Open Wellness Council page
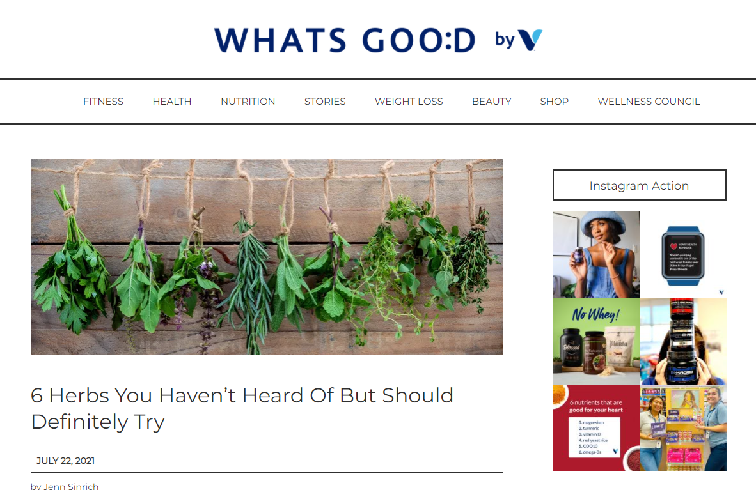The image size is (756, 490). pos(649,102)
